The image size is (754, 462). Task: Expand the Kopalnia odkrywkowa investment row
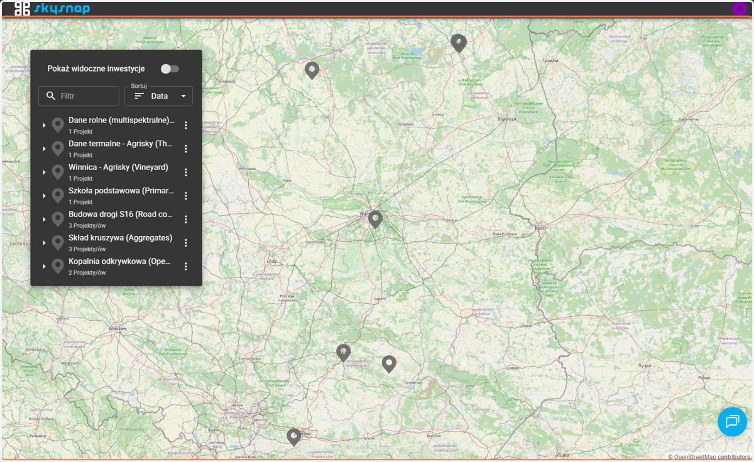(44, 266)
